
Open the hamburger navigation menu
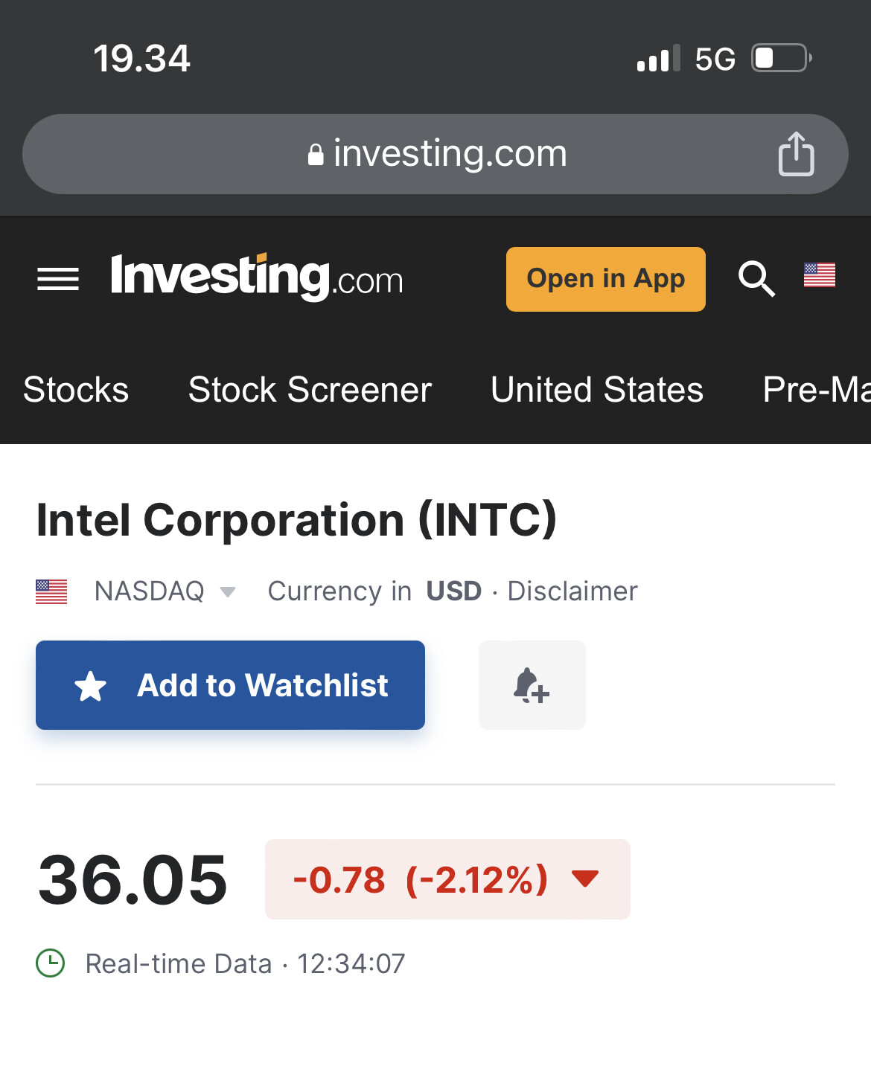[x=58, y=279]
